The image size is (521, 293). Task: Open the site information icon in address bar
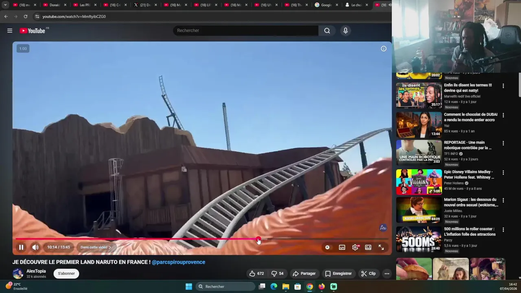[x=37, y=17]
